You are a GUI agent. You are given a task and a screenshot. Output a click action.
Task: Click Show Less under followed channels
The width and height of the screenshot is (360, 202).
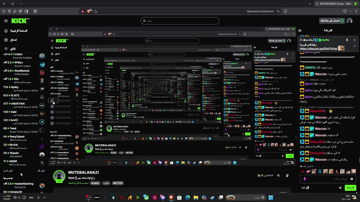pyautogui.click(x=41, y=171)
